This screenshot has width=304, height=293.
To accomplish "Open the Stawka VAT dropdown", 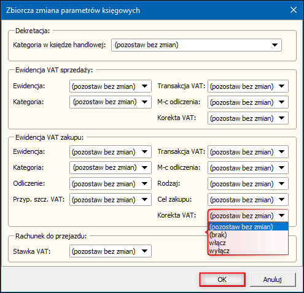I will click(x=111, y=251).
